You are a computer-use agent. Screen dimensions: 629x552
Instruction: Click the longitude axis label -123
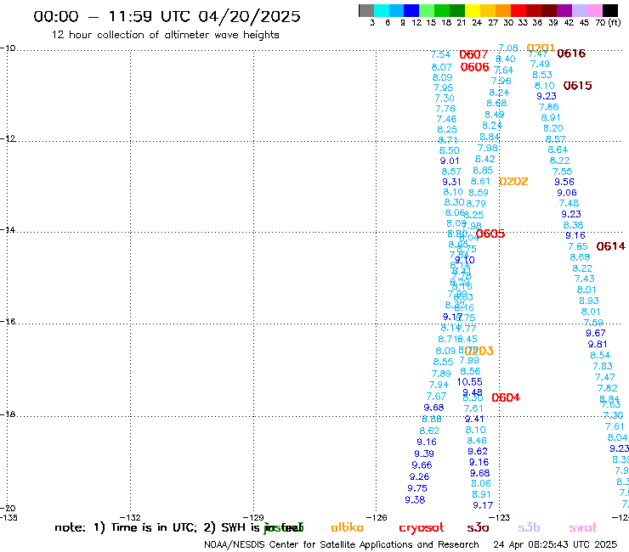pyautogui.click(x=499, y=518)
